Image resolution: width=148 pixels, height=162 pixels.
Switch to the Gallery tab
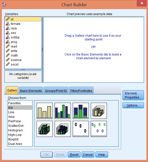point(12,90)
